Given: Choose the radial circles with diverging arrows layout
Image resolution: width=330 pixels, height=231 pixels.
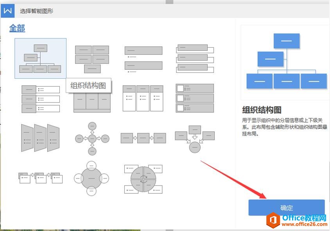Looking at the screenshot, I should click(x=92, y=139).
